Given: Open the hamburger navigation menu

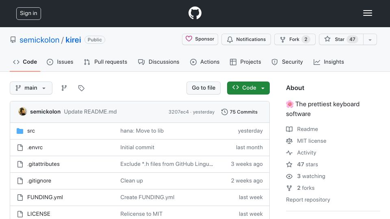Looking at the screenshot, I should (x=367, y=13).
